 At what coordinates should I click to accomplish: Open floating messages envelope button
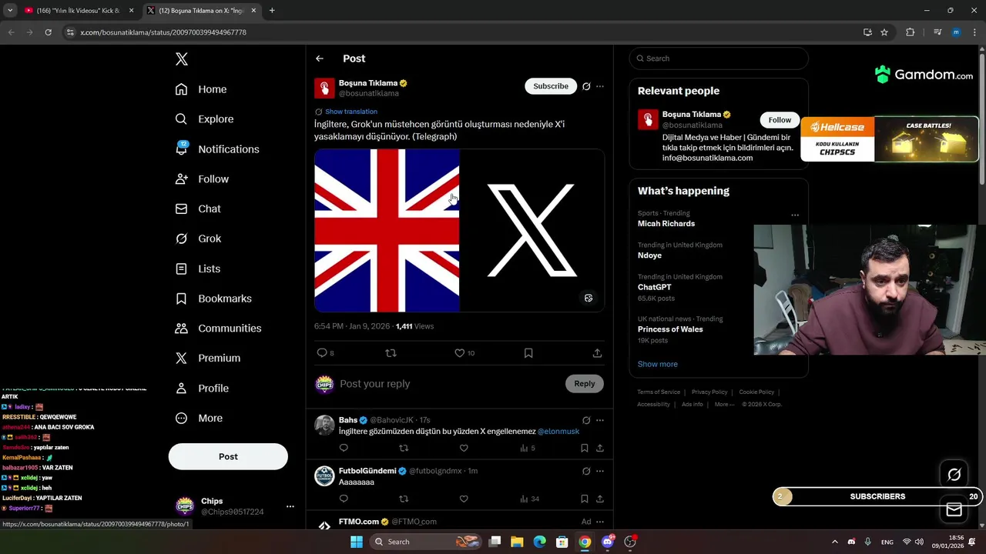click(x=954, y=509)
